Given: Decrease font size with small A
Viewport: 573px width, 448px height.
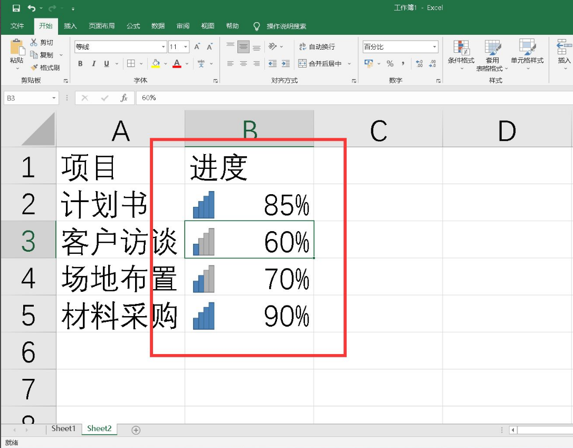Looking at the screenshot, I should 209,46.
